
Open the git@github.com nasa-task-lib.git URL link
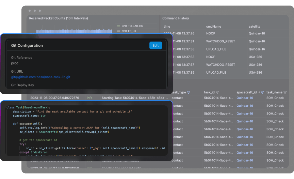coord(41,77)
